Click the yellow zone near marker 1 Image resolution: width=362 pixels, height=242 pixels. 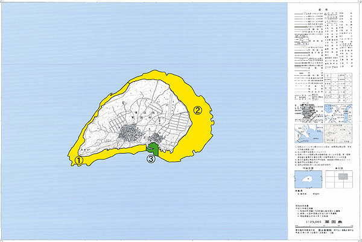76,149
